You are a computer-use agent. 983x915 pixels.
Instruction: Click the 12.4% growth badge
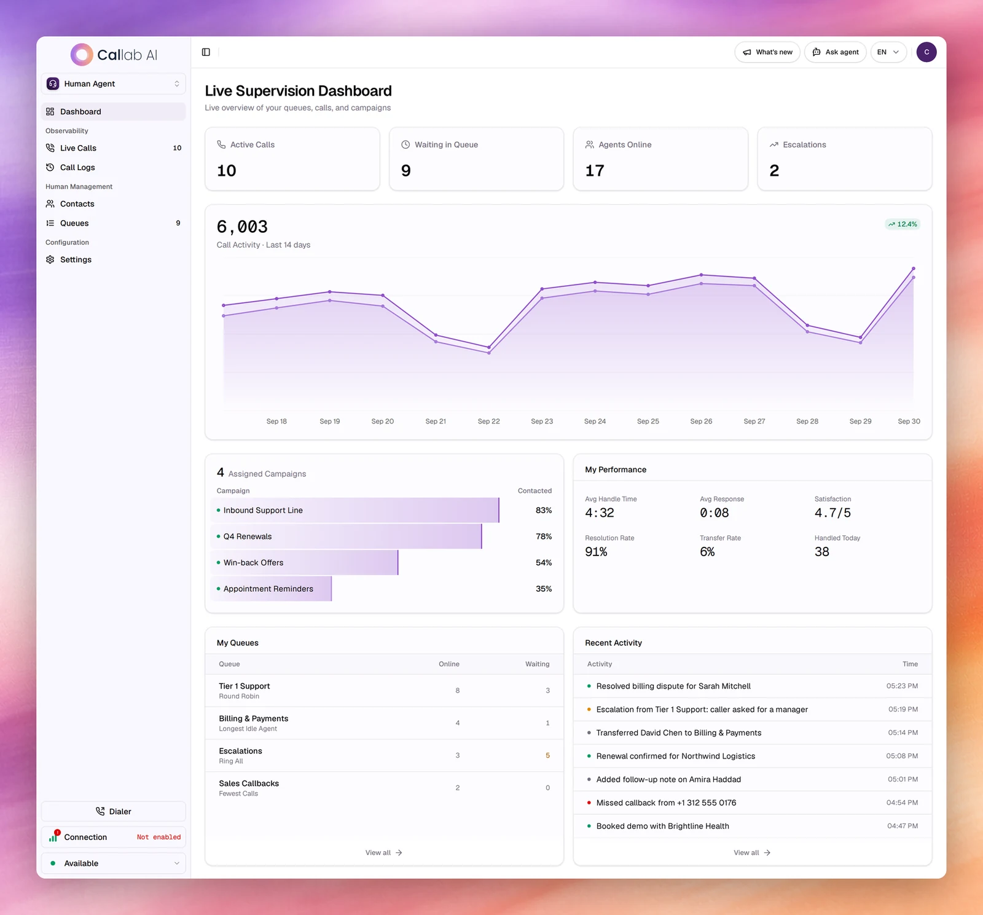[903, 224]
